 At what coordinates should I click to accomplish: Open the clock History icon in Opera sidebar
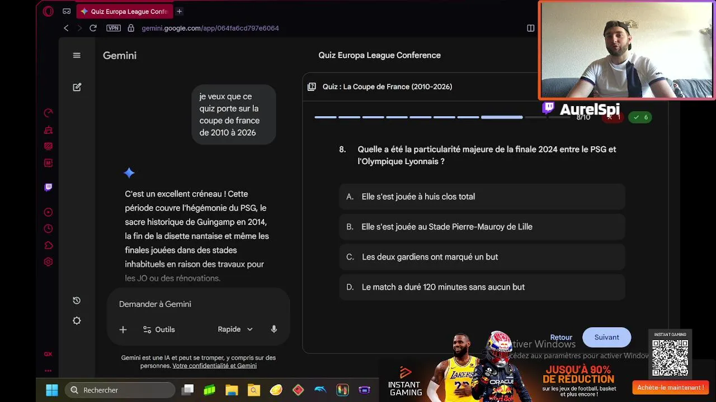[48, 228]
